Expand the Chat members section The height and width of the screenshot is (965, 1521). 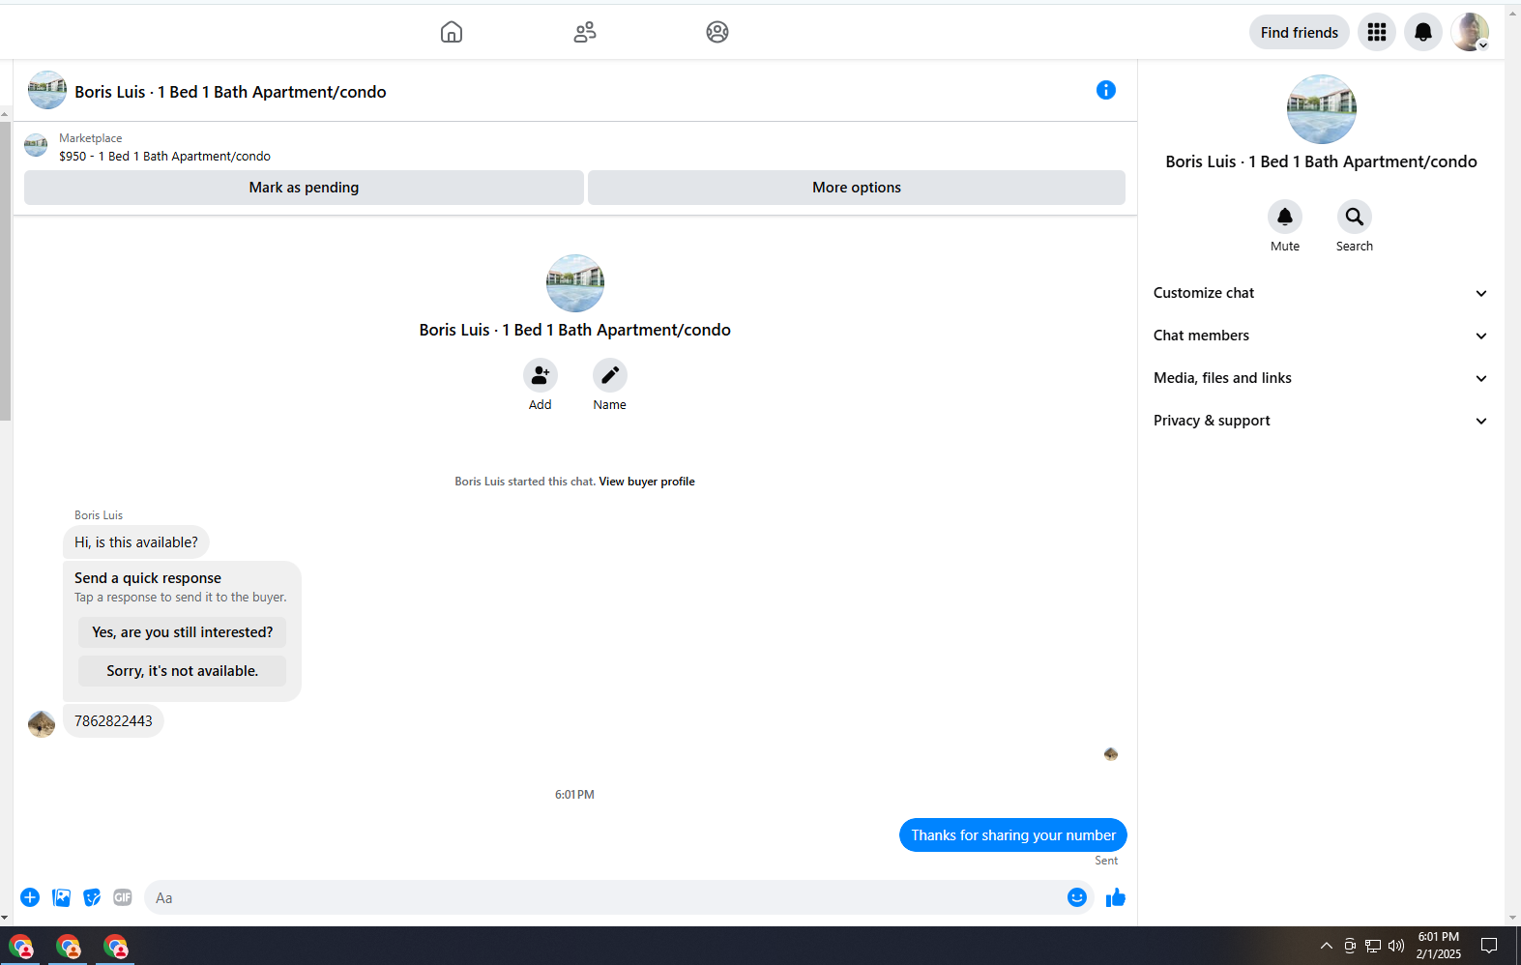pos(1320,336)
